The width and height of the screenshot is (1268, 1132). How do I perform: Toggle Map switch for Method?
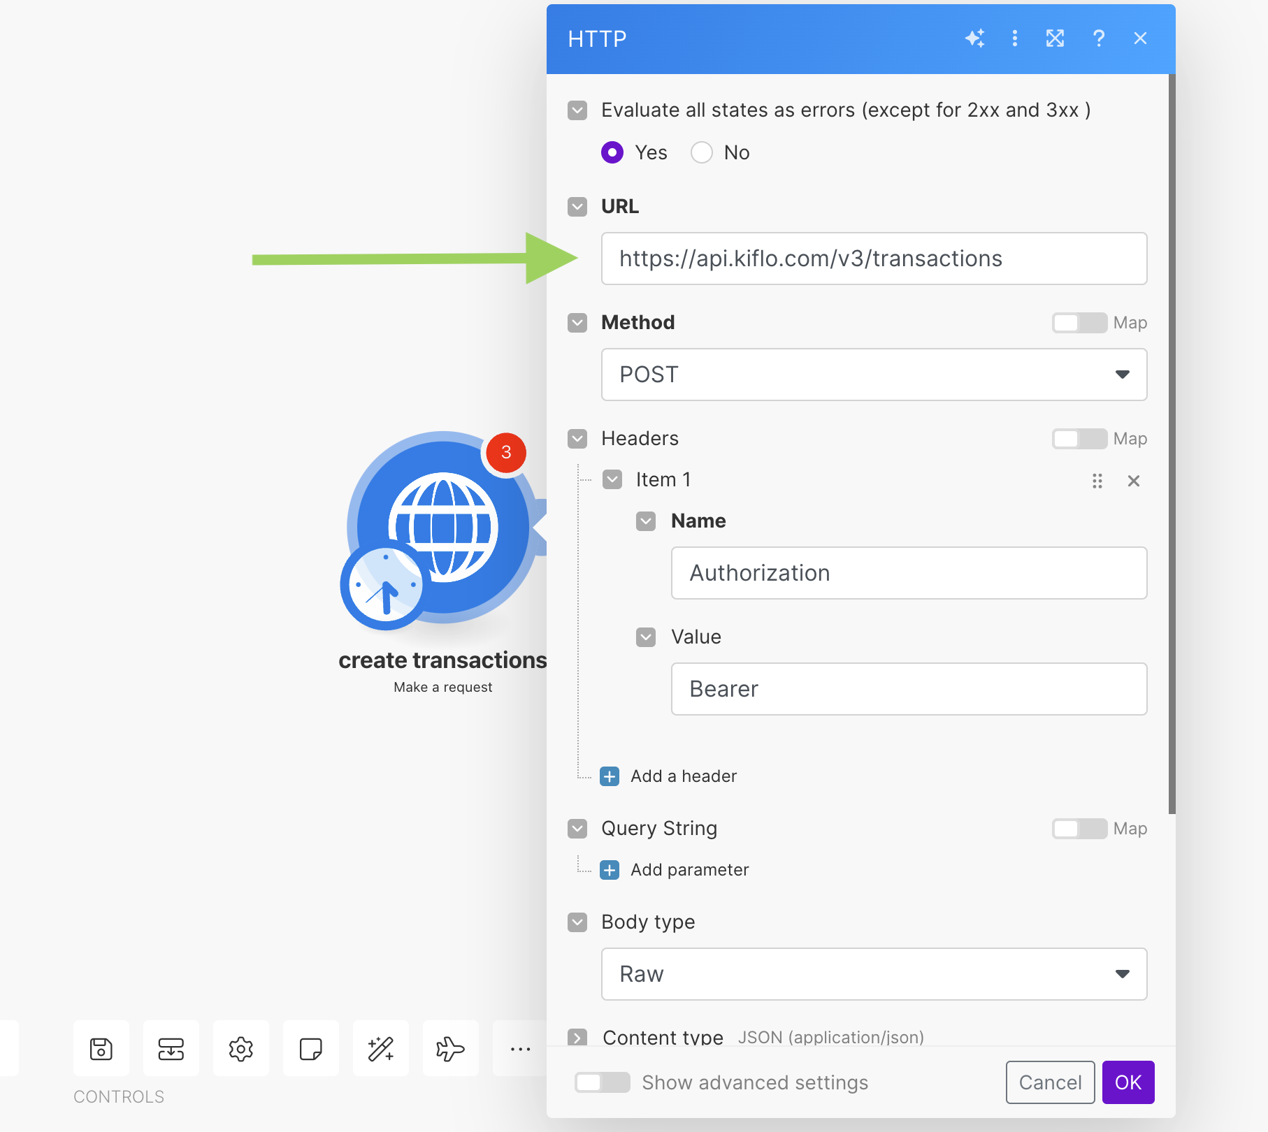point(1079,323)
